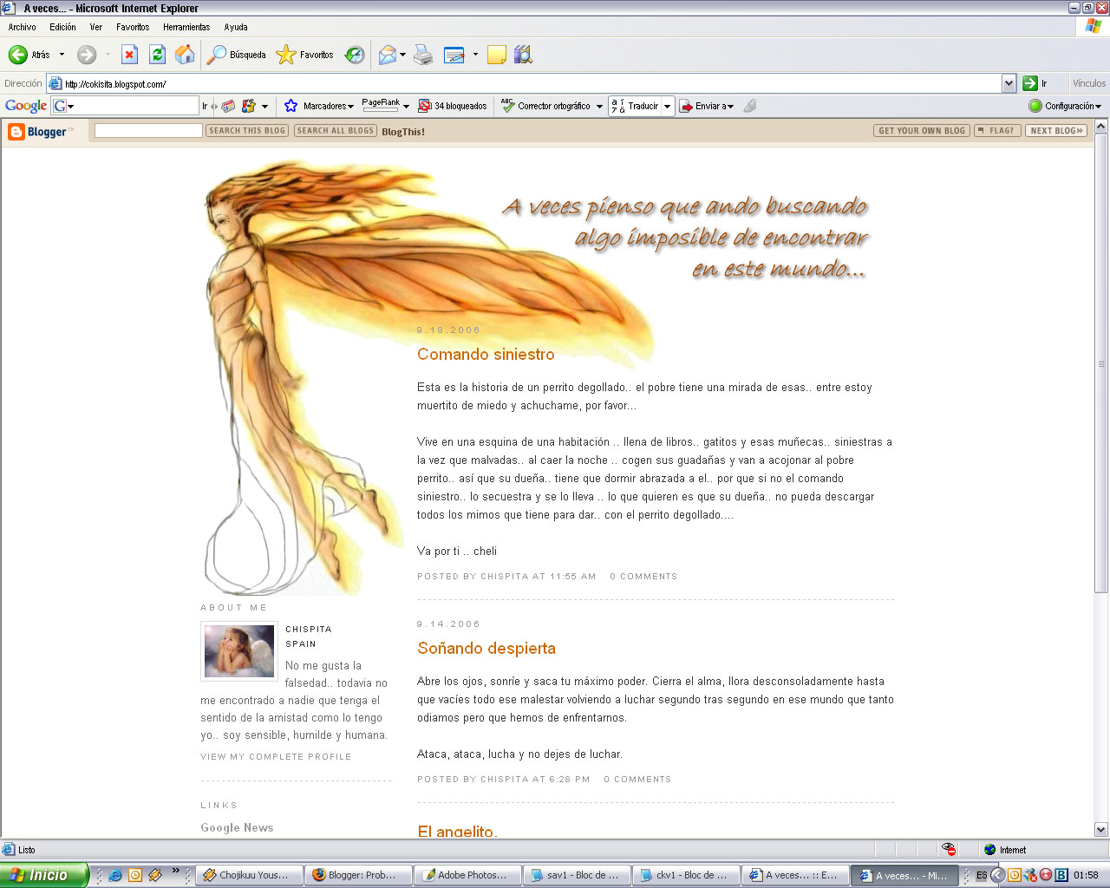Open the Favoritos star panel
The image size is (1110, 888).
(x=304, y=55)
